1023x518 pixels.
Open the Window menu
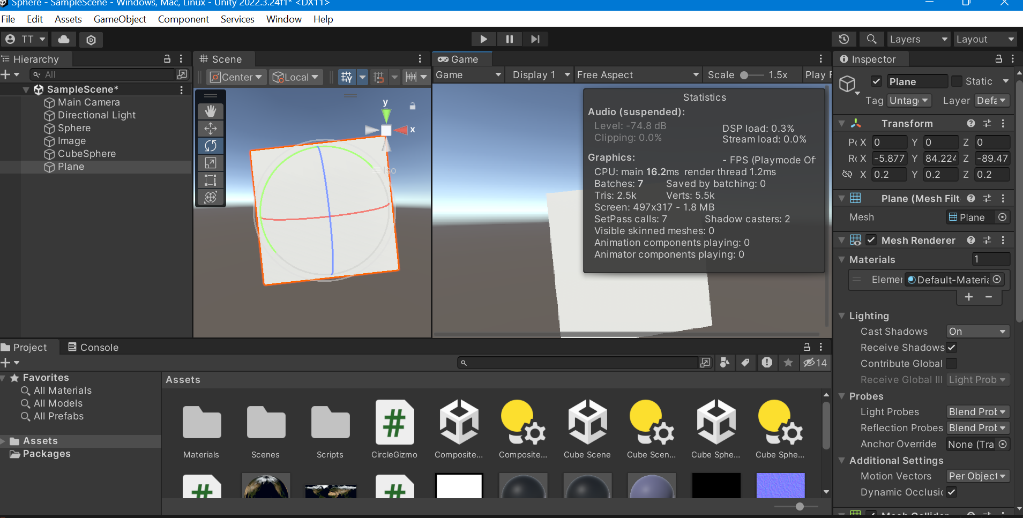[x=284, y=19]
